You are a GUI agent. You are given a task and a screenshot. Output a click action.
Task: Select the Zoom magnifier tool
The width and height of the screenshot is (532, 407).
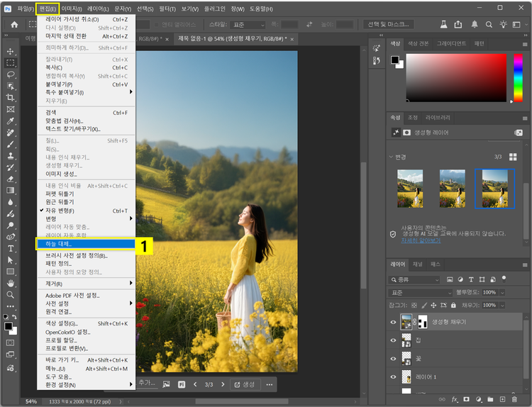pyautogui.click(x=11, y=294)
